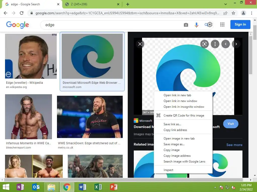Screen dimensions: 257x192
Task: Click the See more link
Action: (x=234, y=145)
